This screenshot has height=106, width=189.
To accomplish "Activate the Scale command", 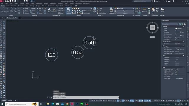I will click(x=32, y=13).
